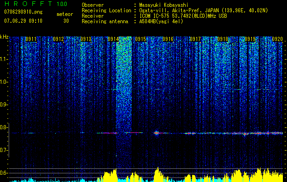
Task: Click the 0917 time marker
Action: tap(195, 39)
